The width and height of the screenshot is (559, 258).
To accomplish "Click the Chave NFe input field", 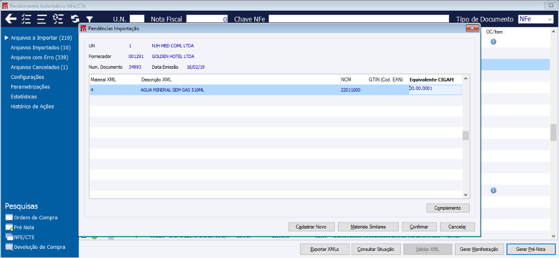I will coord(359,19).
